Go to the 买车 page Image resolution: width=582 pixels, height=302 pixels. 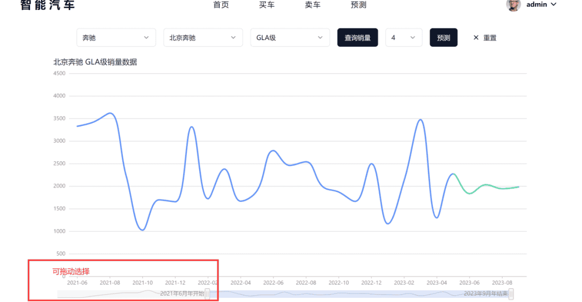[267, 4]
